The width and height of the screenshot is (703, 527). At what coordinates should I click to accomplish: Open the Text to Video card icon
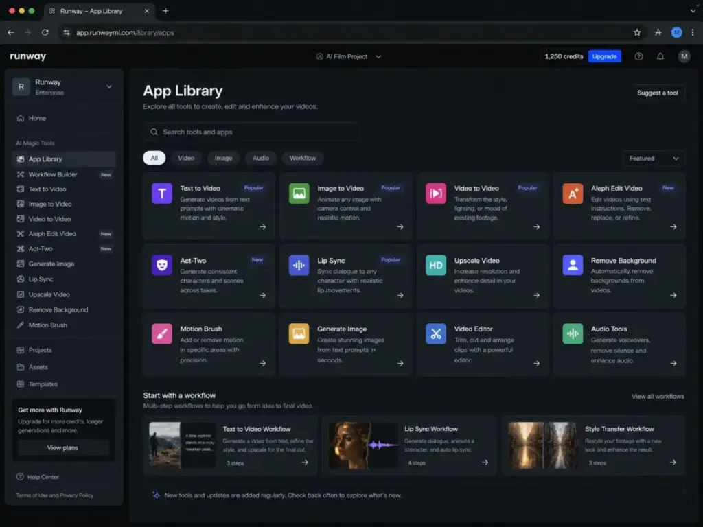(x=162, y=194)
